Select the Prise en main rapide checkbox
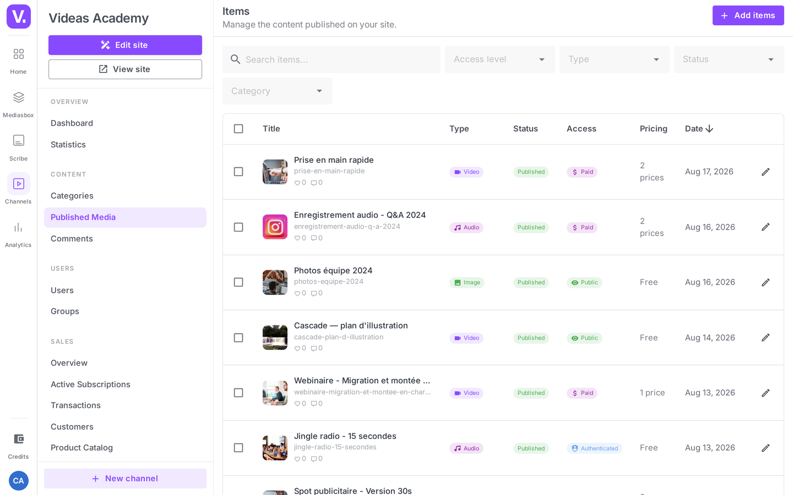Screen dimensions: 793x495 pyautogui.click(x=238, y=172)
